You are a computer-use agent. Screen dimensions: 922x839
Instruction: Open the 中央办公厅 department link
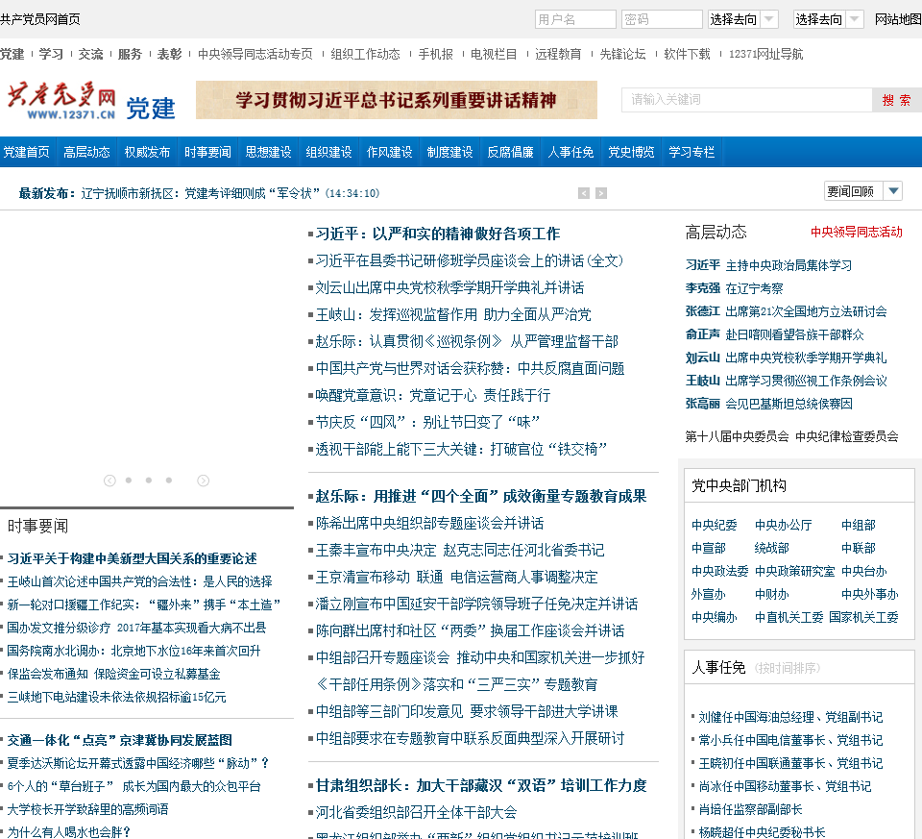784,525
